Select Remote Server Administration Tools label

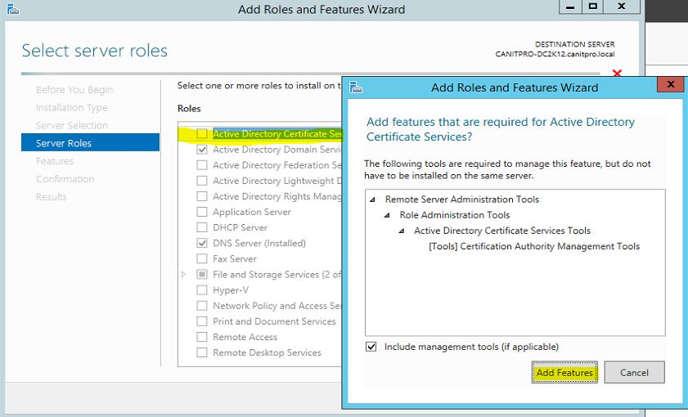pos(462,199)
